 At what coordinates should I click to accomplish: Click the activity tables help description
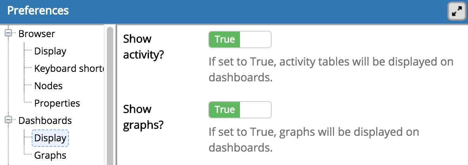tap(331, 70)
